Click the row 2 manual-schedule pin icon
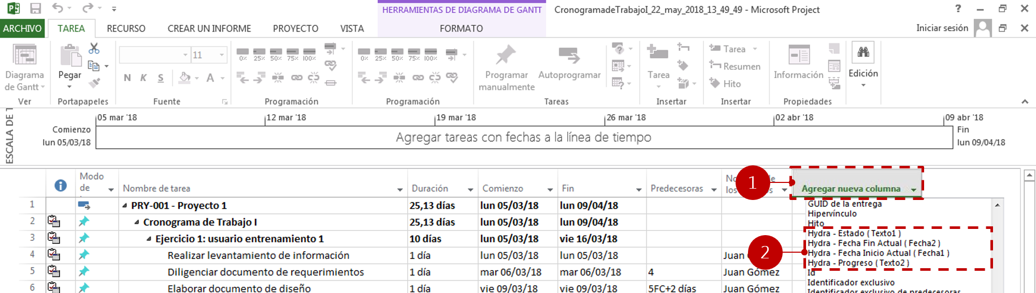Screen dimensions: 1036x293 click(84, 222)
